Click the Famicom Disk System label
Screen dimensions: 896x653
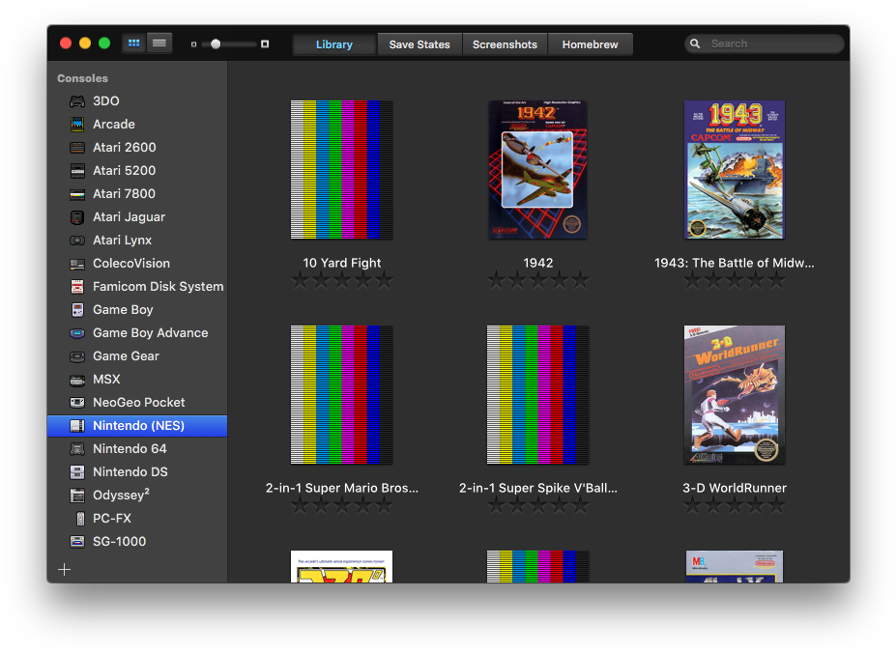pyautogui.click(x=159, y=287)
